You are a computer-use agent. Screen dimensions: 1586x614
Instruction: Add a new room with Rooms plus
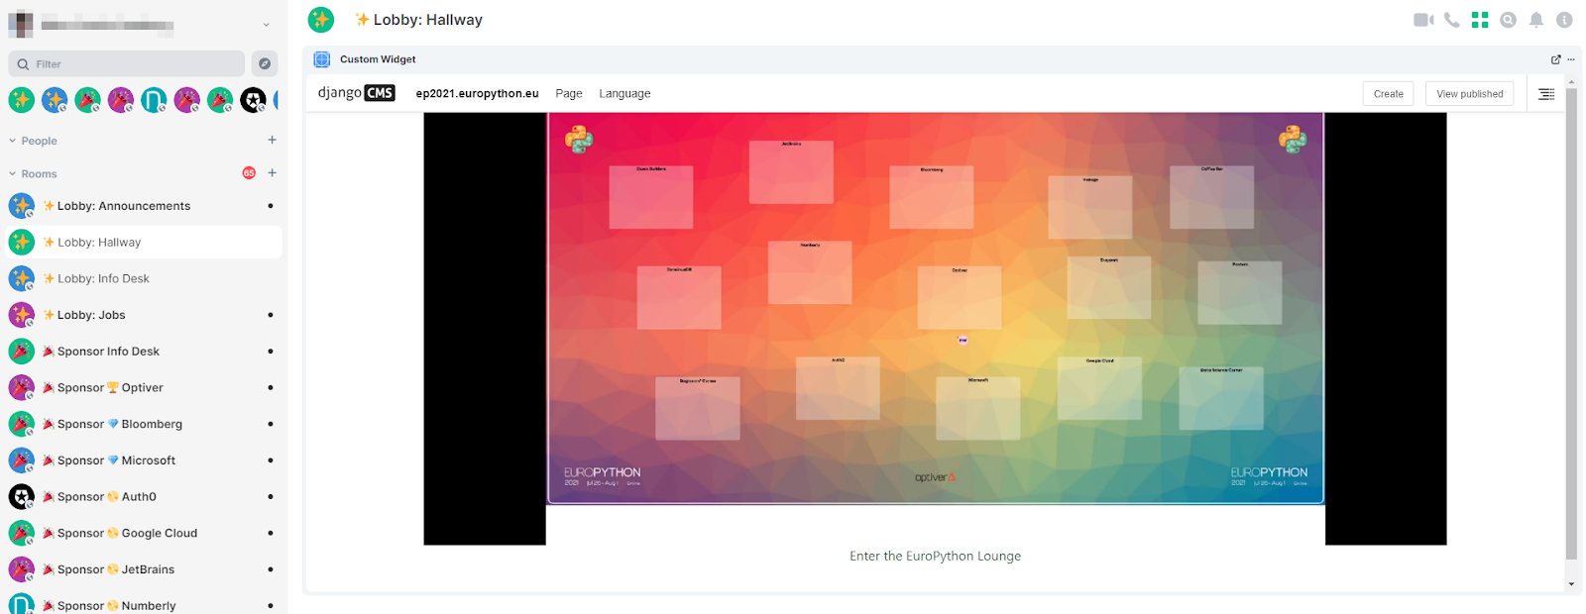[x=273, y=172]
